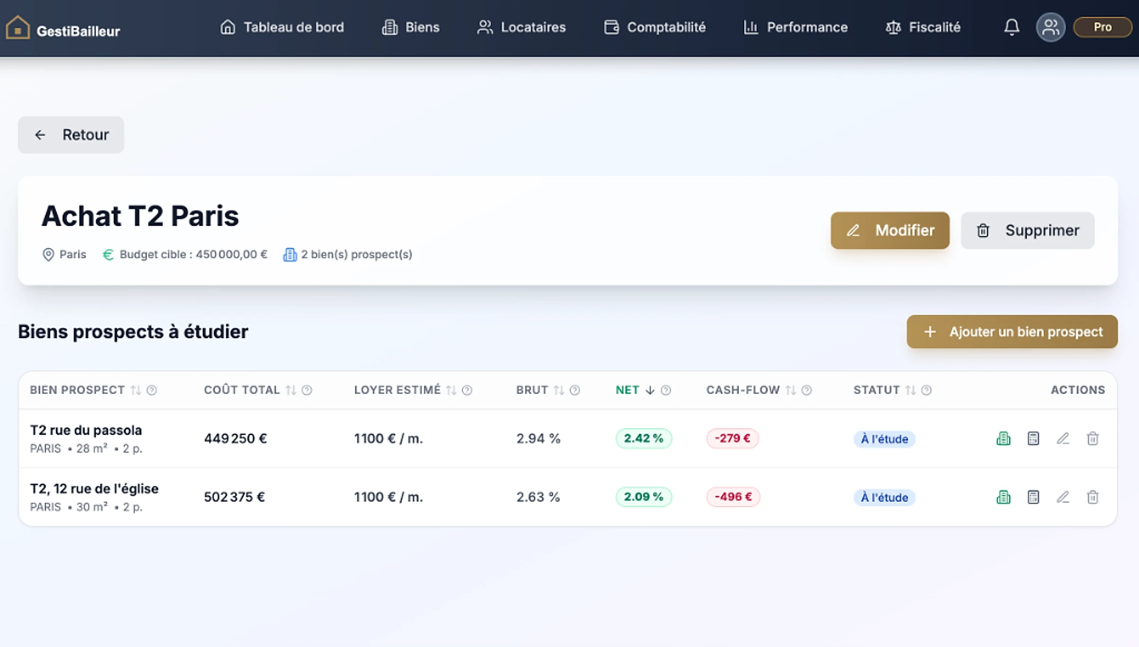Open the Comptabilité section
Screen dimensions: 1139x647
[x=654, y=27]
